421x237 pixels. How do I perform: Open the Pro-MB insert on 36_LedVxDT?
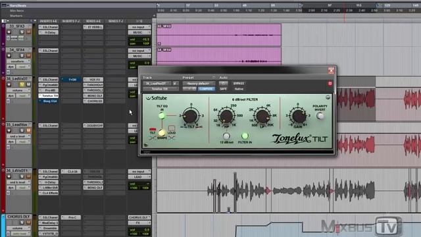click(x=48, y=90)
